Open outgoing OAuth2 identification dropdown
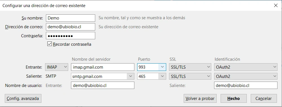This screenshot has width=282, height=107. pyautogui.click(x=246, y=77)
